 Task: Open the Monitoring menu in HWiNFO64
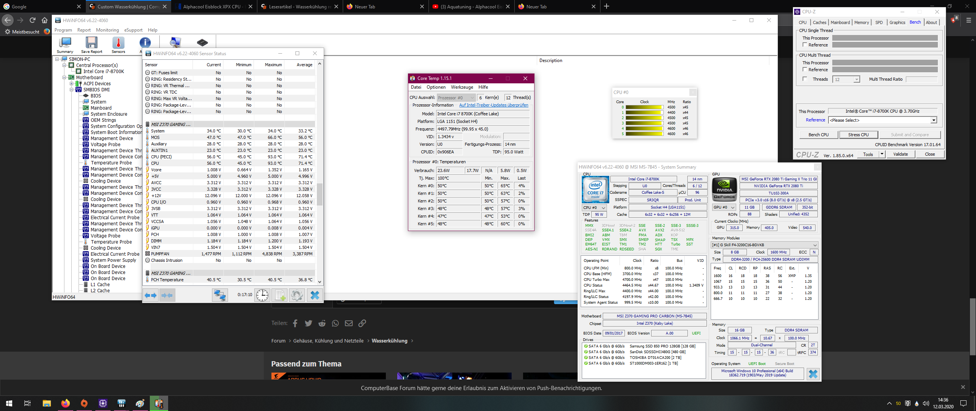coord(107,30)
